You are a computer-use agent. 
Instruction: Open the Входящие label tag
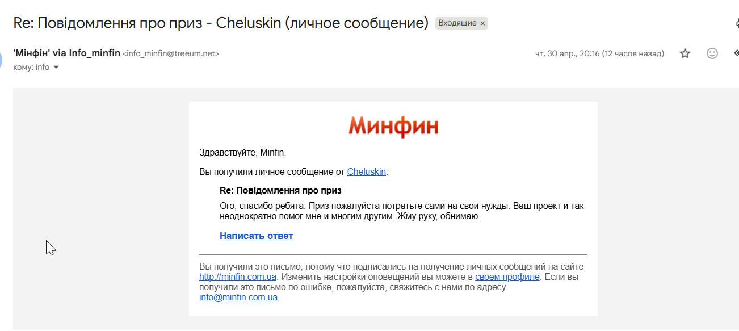[457, 23]
